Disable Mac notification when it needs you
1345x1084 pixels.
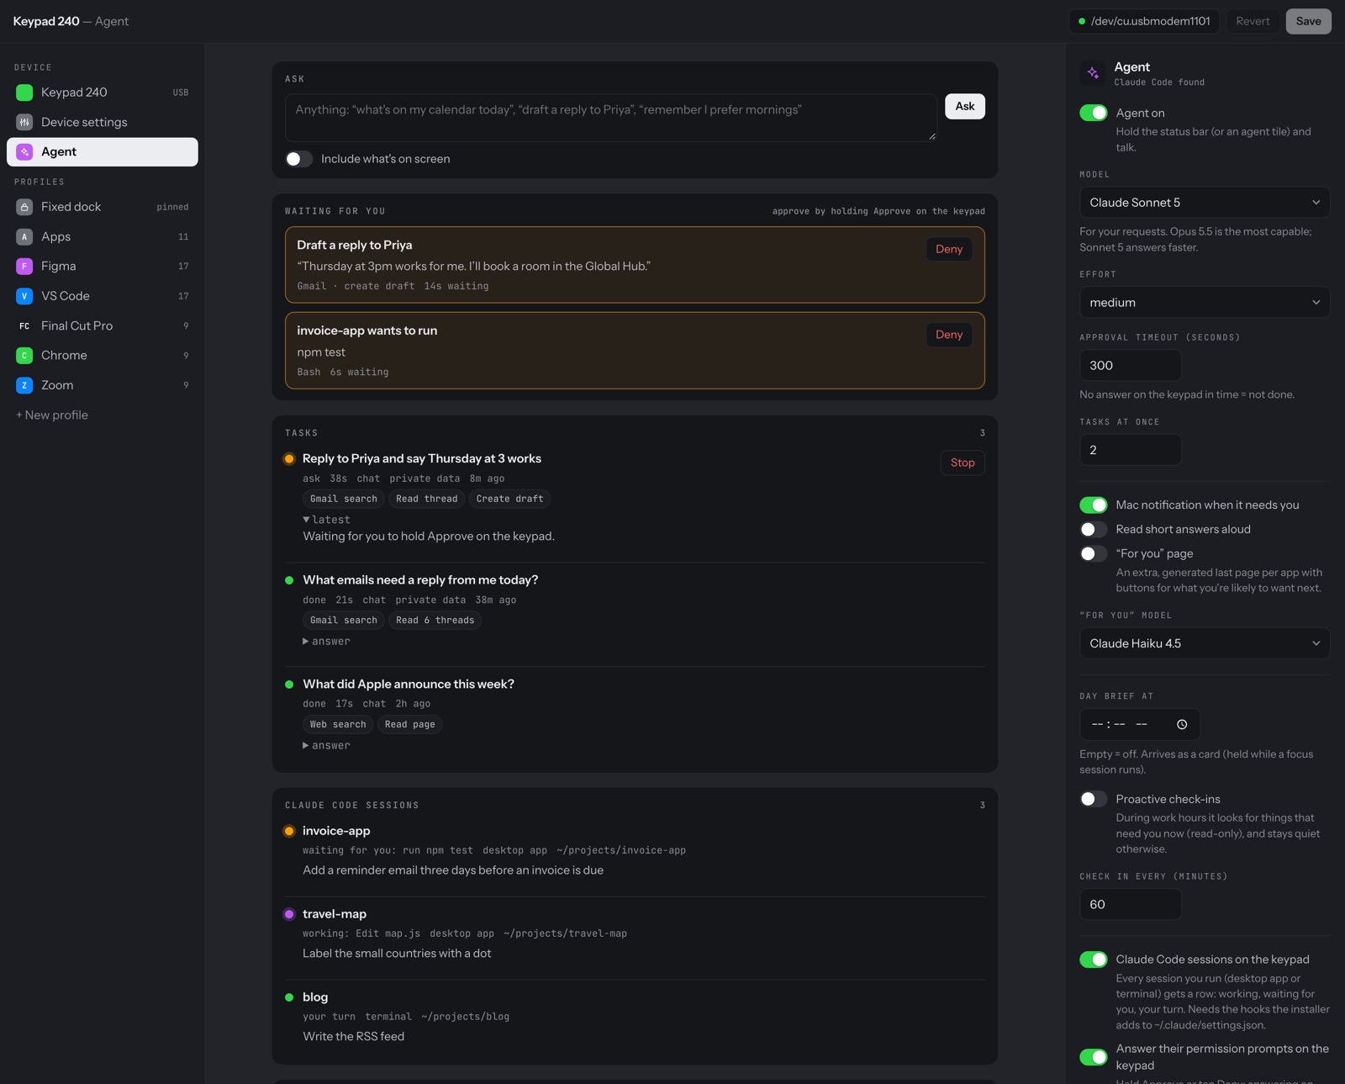(x=1093, y=505)
